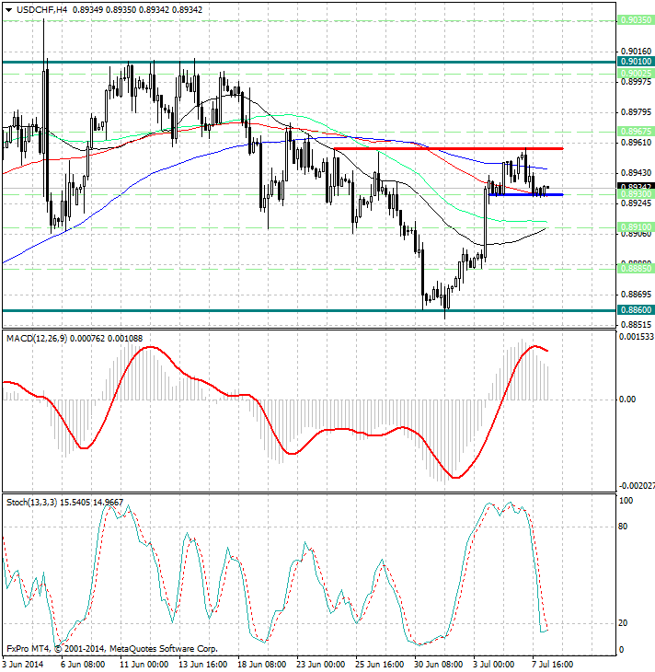Click the 30 Jun 08:00 time label
655x672 pixels.
point(438,665)
